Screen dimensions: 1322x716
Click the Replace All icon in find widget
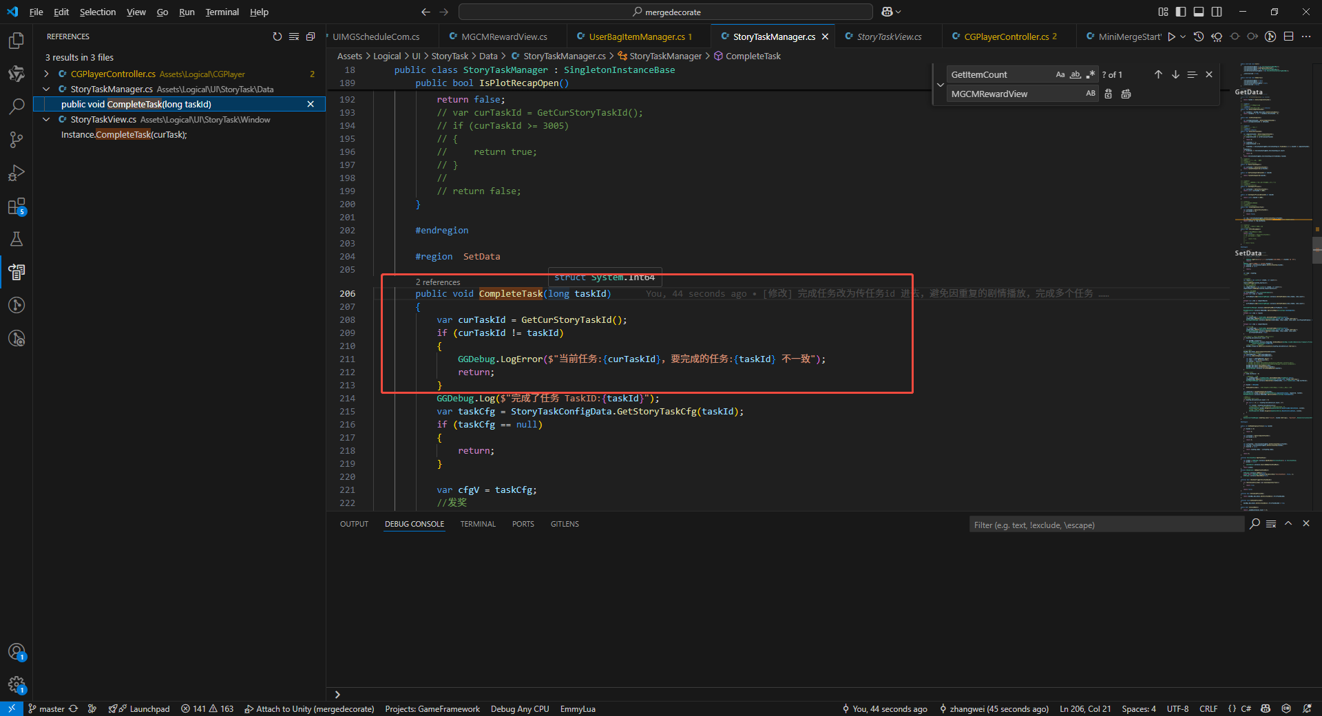[1126, 94]
